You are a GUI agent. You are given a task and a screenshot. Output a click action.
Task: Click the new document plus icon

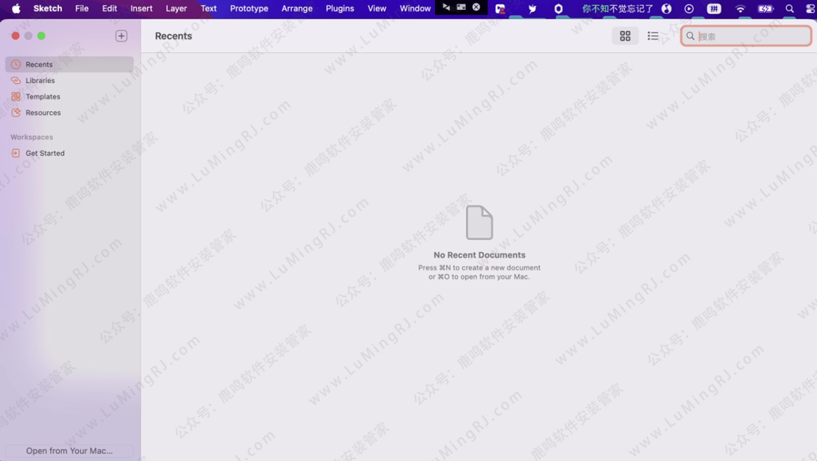click(x=121, y=36)
